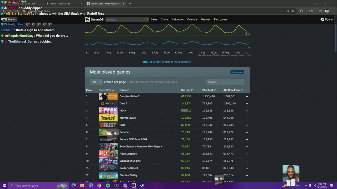Close the Search - Steam Charts tab

82,4
